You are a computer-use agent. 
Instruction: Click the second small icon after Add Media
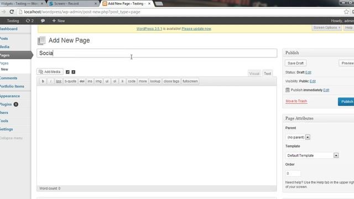coord(74,72)
